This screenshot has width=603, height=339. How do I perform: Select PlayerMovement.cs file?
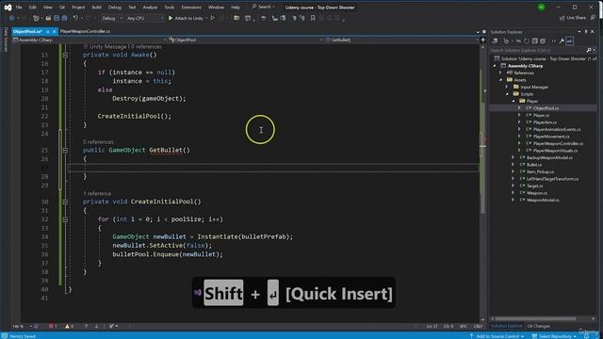[551, 137]
